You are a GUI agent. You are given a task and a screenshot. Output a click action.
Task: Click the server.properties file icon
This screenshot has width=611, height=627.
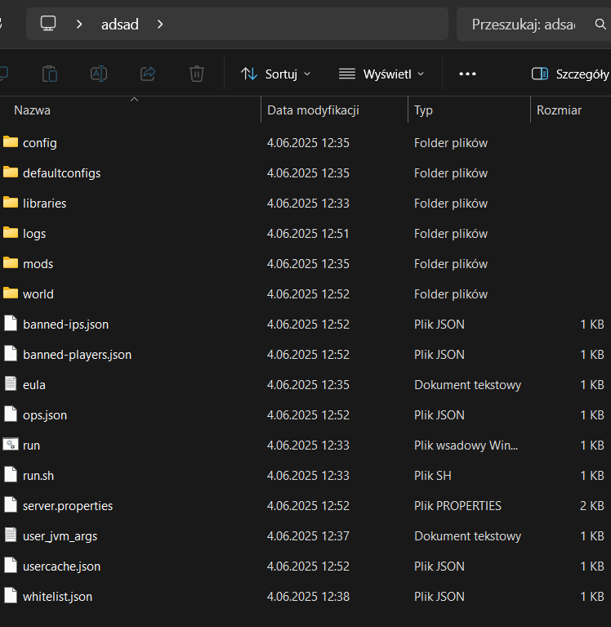pos(11,505)
